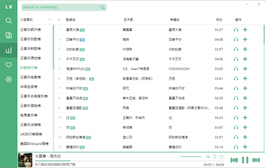Skip to the next track

click(256, 160)
